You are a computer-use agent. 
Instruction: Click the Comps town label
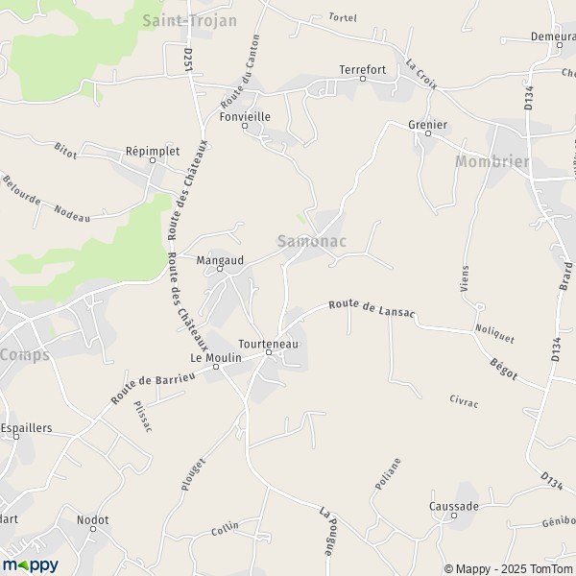point(25,355)
